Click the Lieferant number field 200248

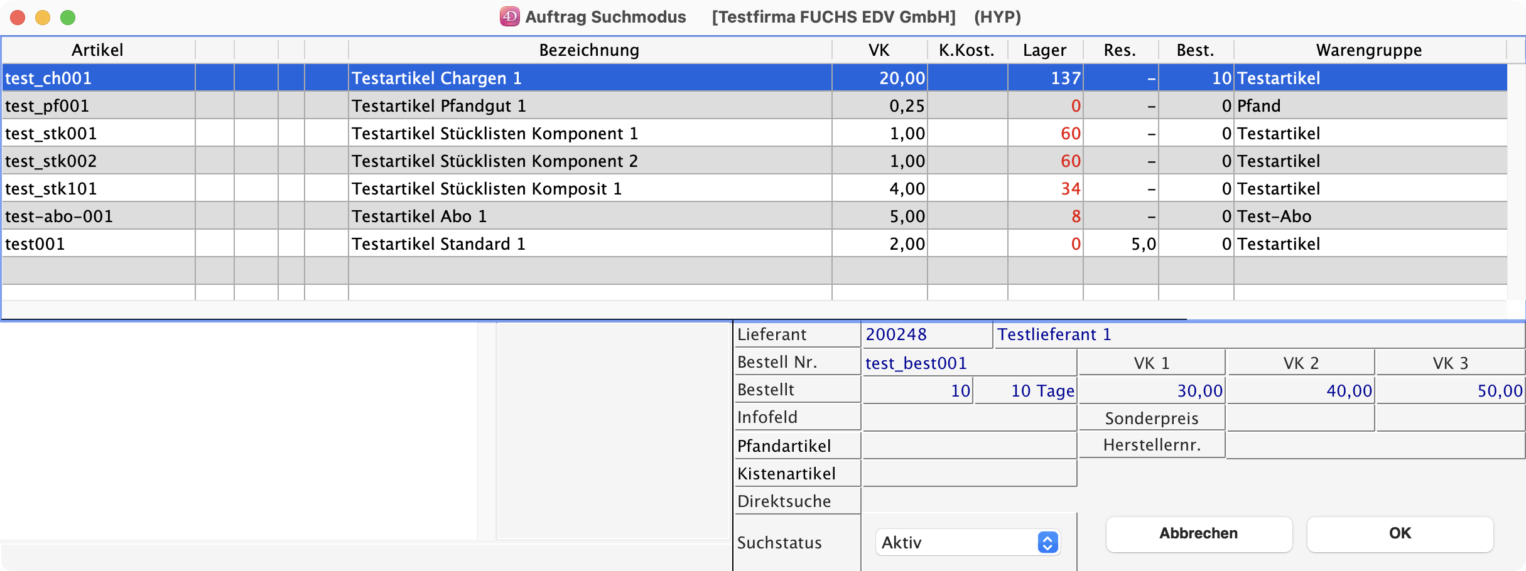coord(926,335)
